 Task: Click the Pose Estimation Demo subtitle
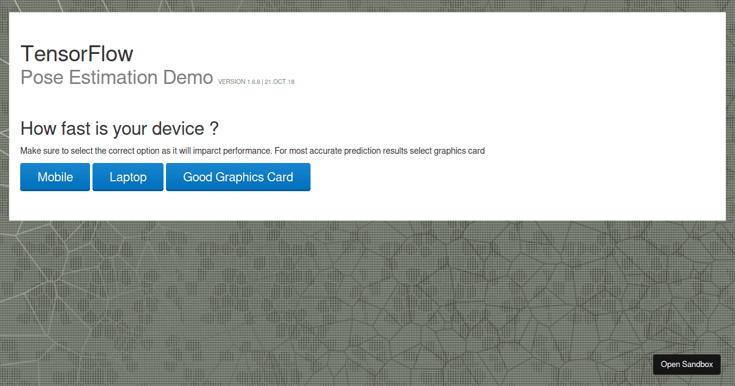[x=116, y=78]
